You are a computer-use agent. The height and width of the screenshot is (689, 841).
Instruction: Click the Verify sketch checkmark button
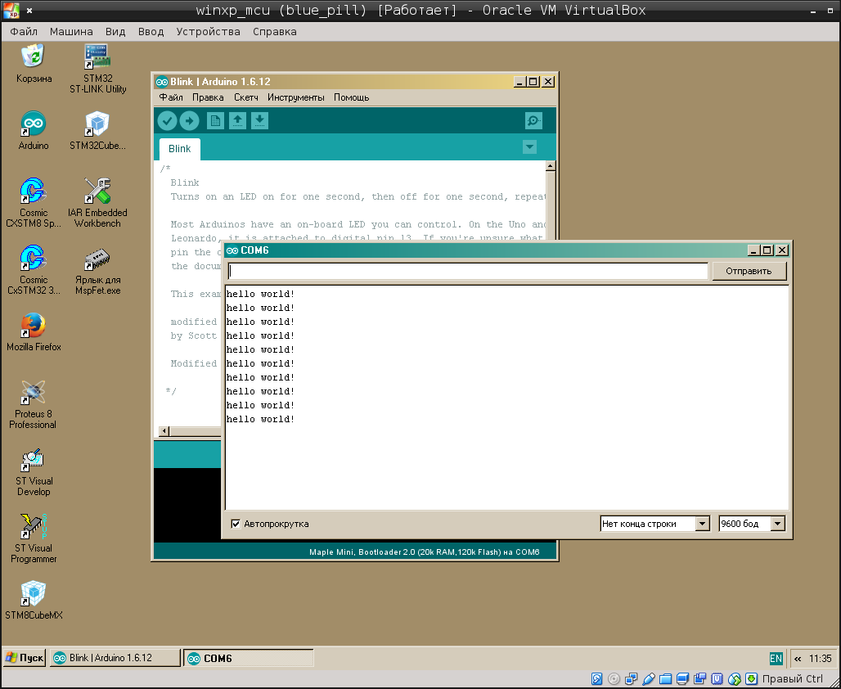tap(168, 121)
